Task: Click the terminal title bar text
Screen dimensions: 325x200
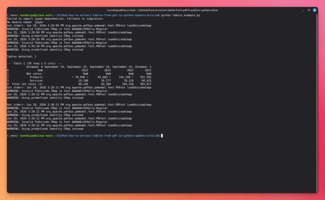Action: pyautogui.click(x=162, y=10)
